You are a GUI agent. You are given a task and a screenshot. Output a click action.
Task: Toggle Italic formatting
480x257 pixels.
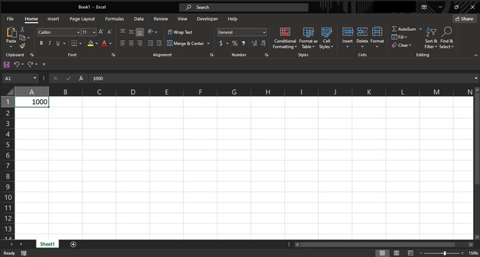50,44
